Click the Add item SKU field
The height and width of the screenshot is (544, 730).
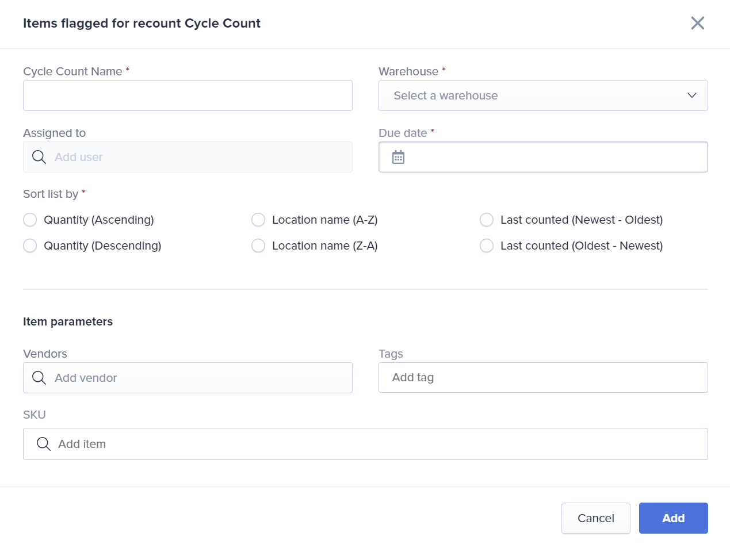[x=365, y=444]
